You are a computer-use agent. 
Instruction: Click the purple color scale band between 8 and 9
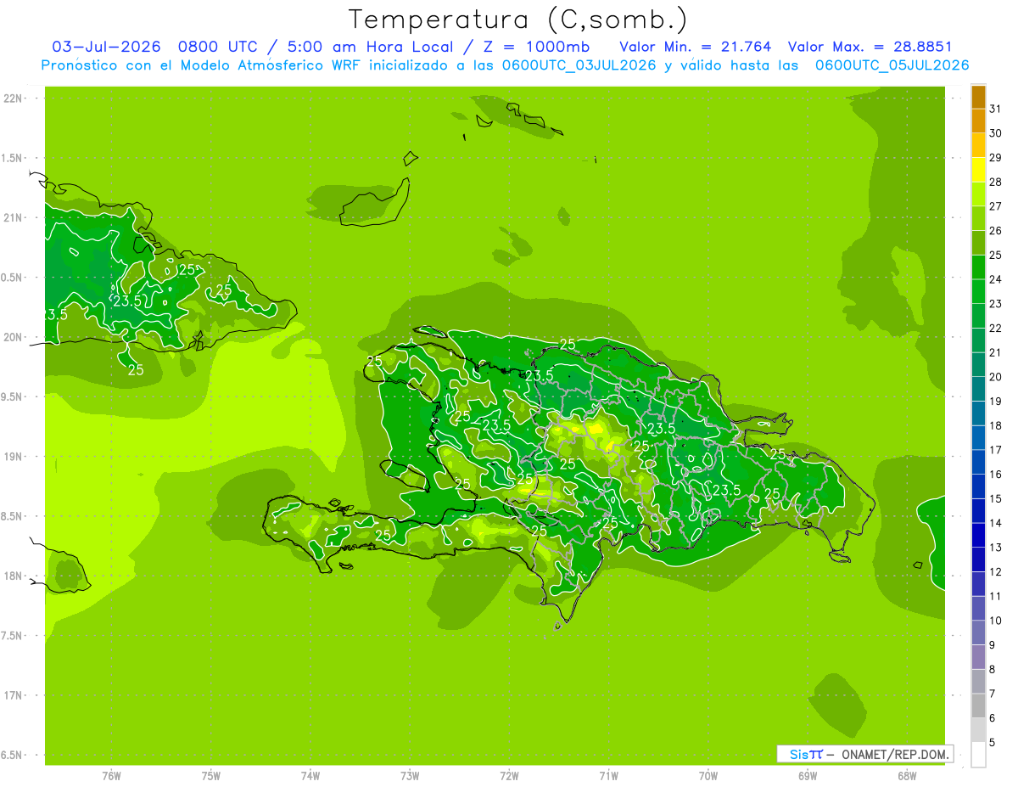[x=978, y=657]
